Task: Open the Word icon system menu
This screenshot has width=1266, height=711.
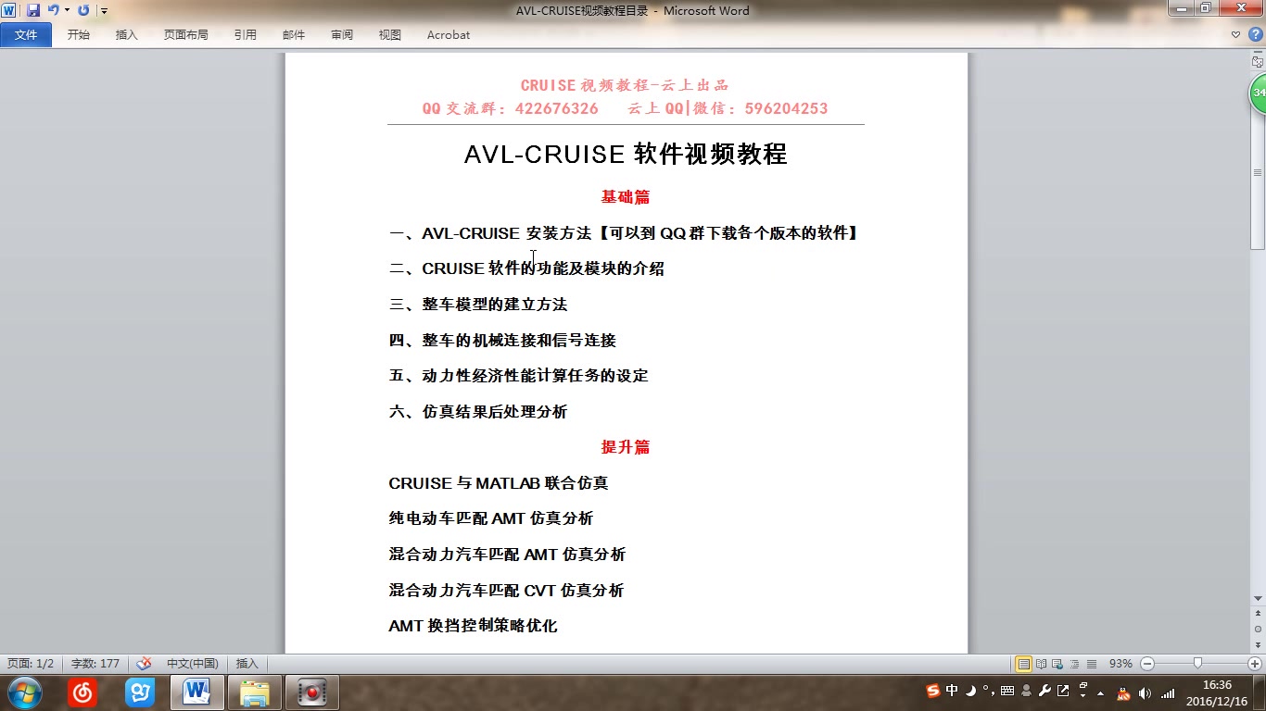Action: [x=8, y=10]
